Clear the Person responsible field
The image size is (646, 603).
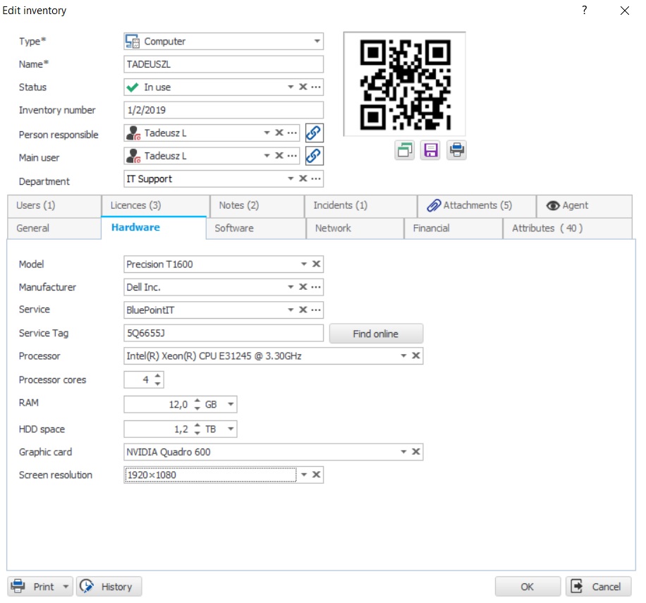[x=279, y=133]
